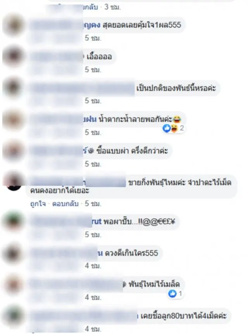Open the avatar beside the ซื้อแบบผ่า ครึ่ง comment

(x=14, y=150)
